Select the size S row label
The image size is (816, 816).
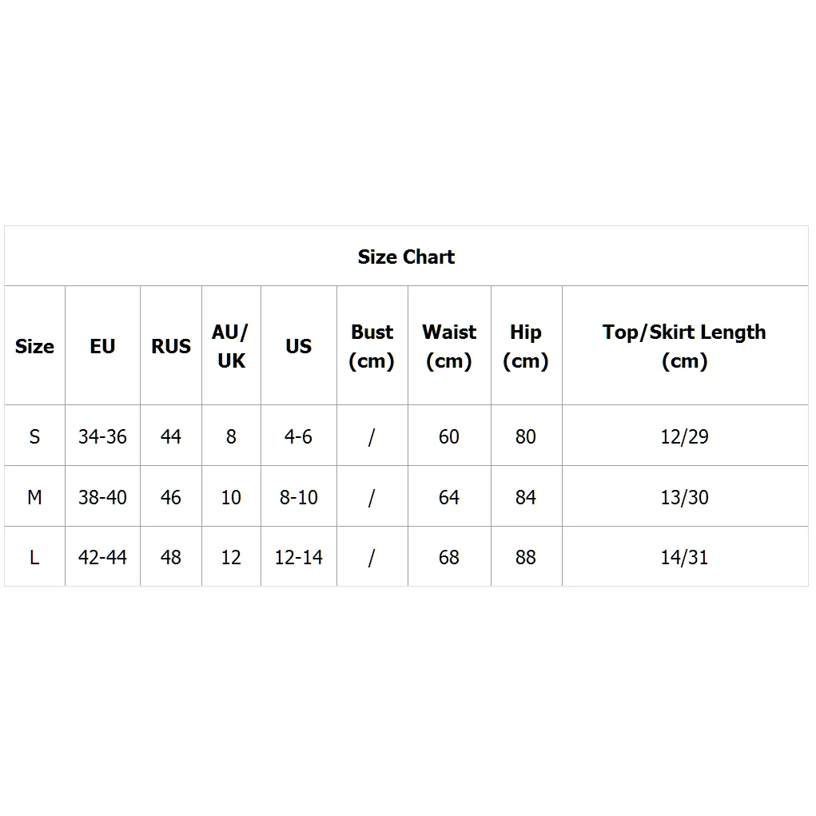point(34,436)
